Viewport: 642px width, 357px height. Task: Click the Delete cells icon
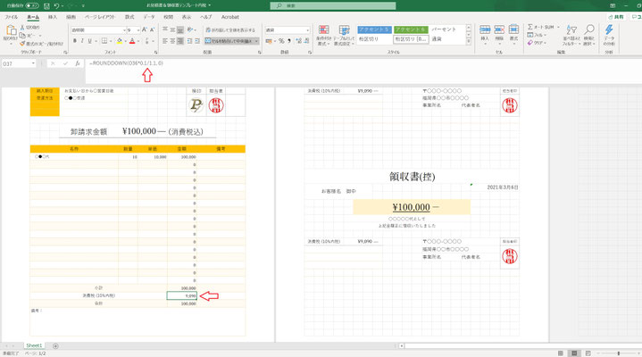point(499,29)
